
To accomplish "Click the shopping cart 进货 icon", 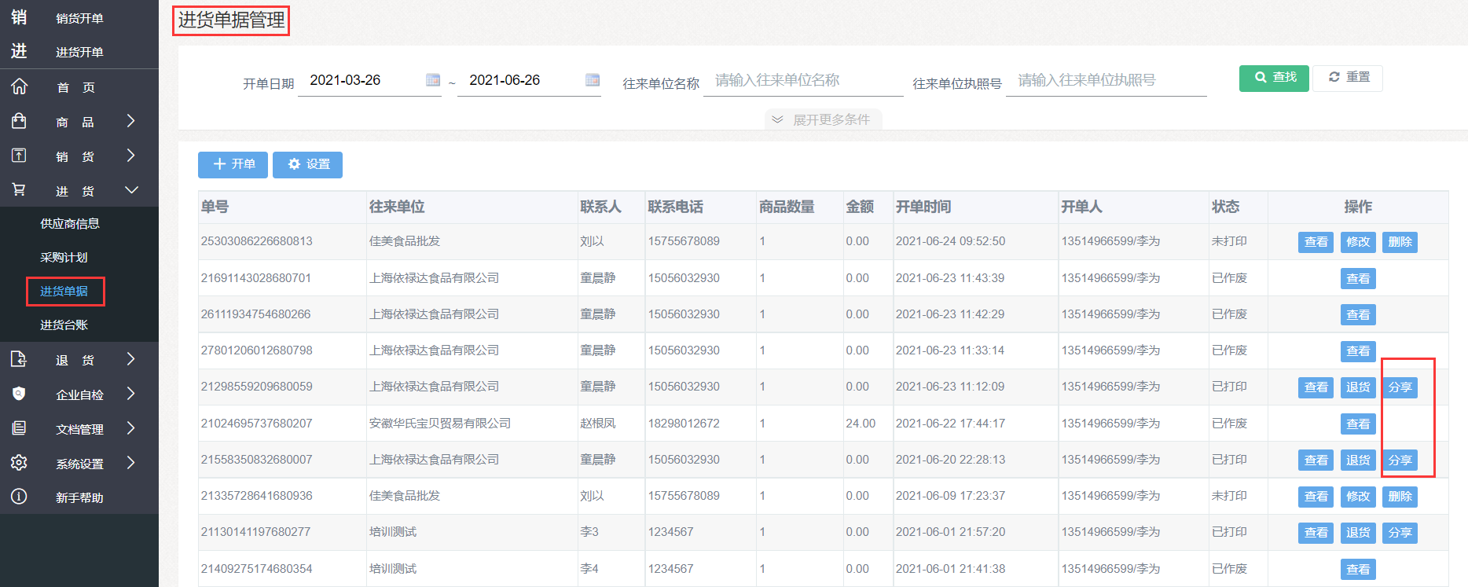I will click(20, 190).
